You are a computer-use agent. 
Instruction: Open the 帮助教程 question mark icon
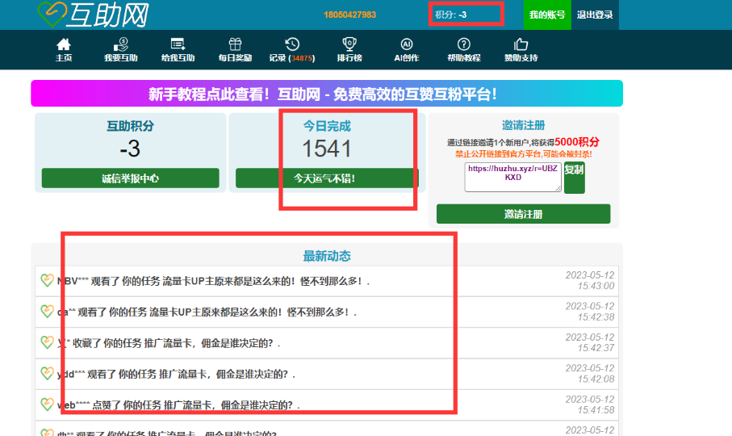463,44
